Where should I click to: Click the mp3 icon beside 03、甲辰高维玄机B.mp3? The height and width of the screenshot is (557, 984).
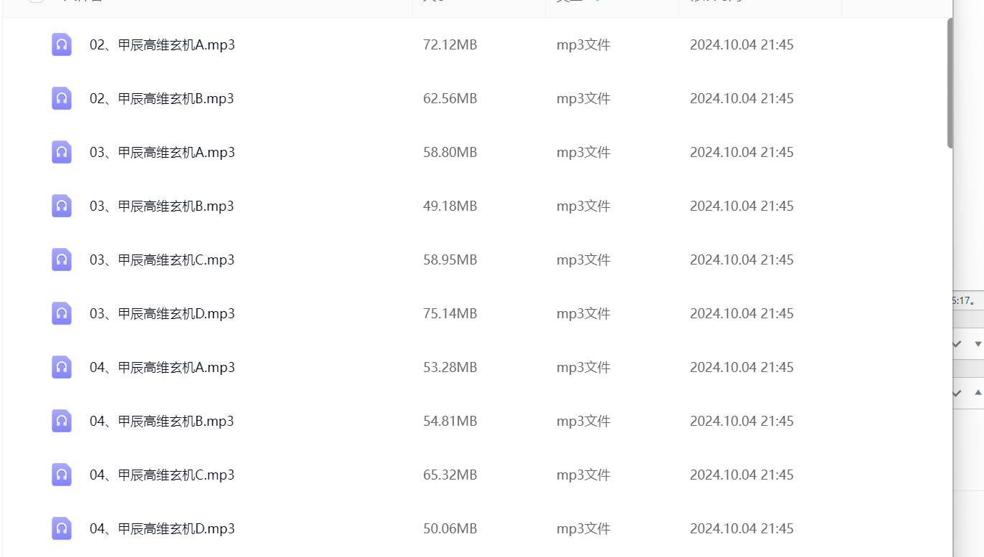click(x=62, y=206)
